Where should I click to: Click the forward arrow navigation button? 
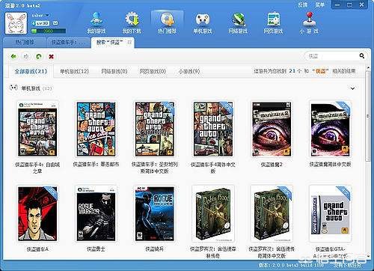tap(26, 57)
